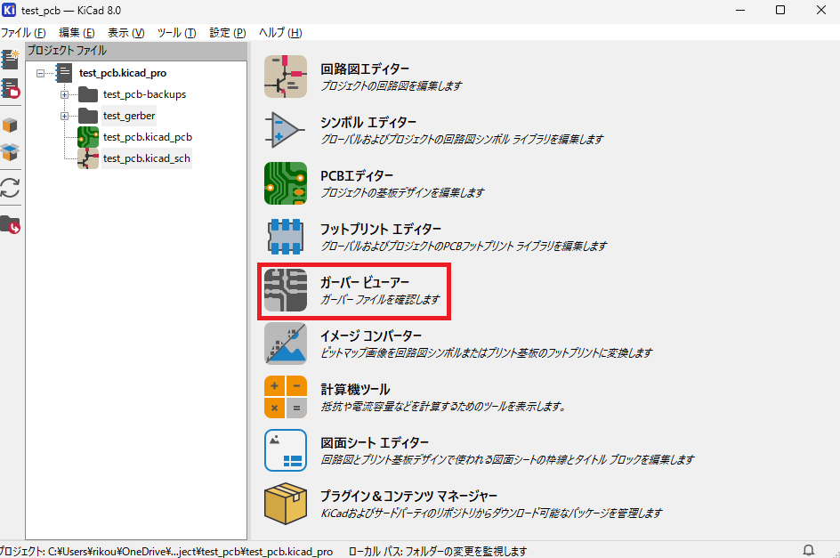Click the KiCad logo in the title bar
This screenshot has width=840, height=558.
pyautogui.click(x=9, y=10)
